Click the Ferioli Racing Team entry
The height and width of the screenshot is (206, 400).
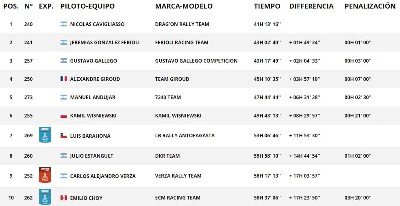pos(182,43)
